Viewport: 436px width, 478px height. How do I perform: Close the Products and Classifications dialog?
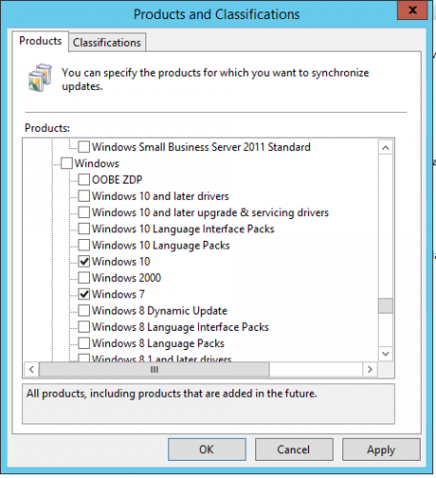click(412, 11)
